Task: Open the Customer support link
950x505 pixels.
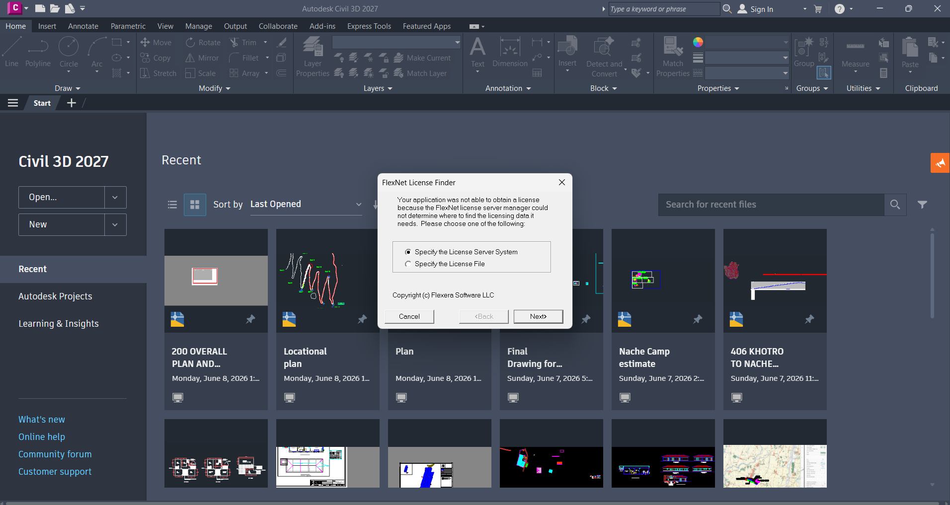Action: coord(55,472)
